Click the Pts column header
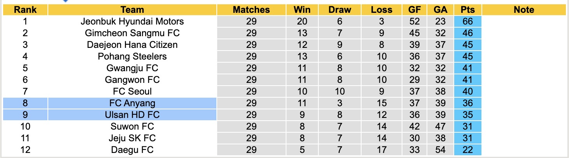 467,10
